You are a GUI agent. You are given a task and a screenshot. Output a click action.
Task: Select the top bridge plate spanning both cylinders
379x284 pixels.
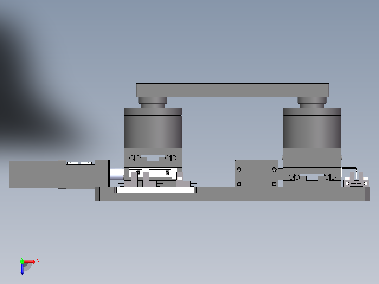click(x=232, y=90)
